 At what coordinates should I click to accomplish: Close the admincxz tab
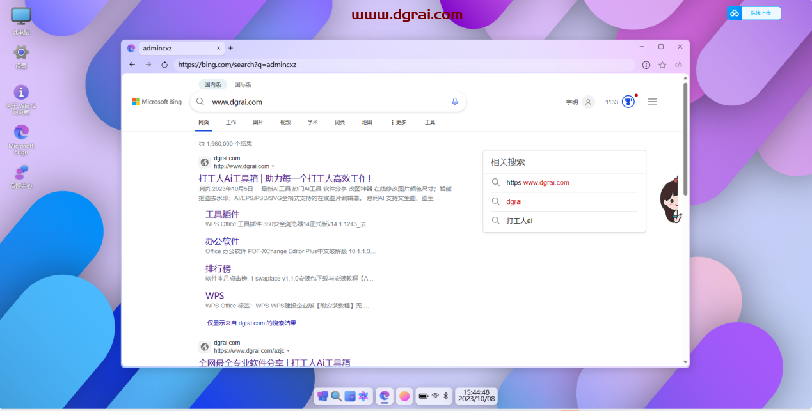tap(218, 48)
